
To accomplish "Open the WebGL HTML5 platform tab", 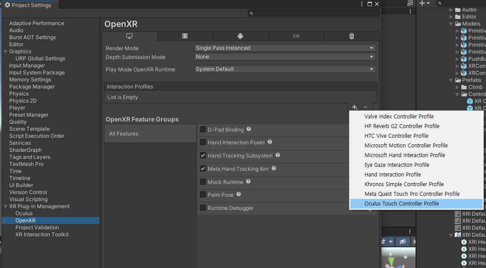I will point(351,36).
